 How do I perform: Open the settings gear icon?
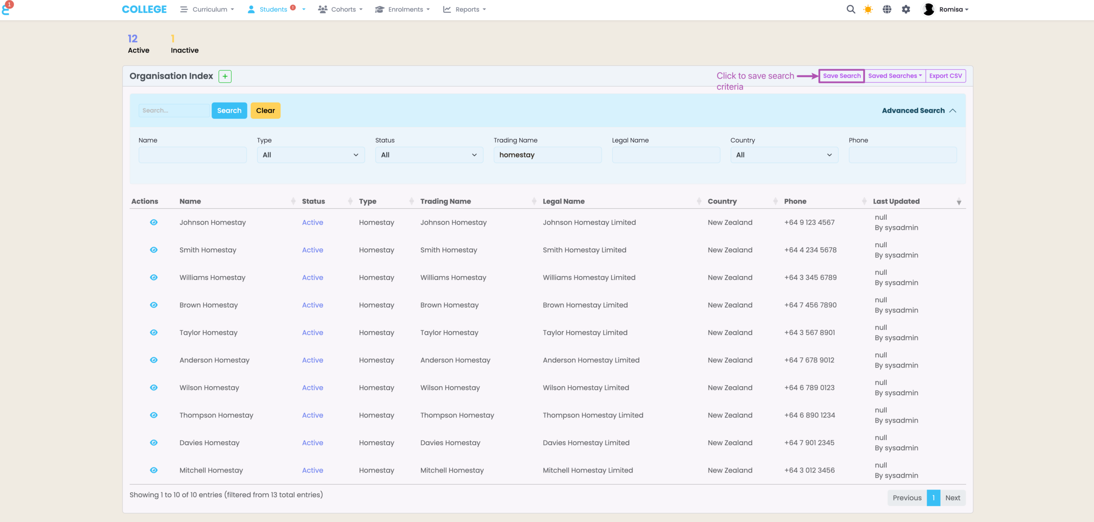tap(906, 9)
